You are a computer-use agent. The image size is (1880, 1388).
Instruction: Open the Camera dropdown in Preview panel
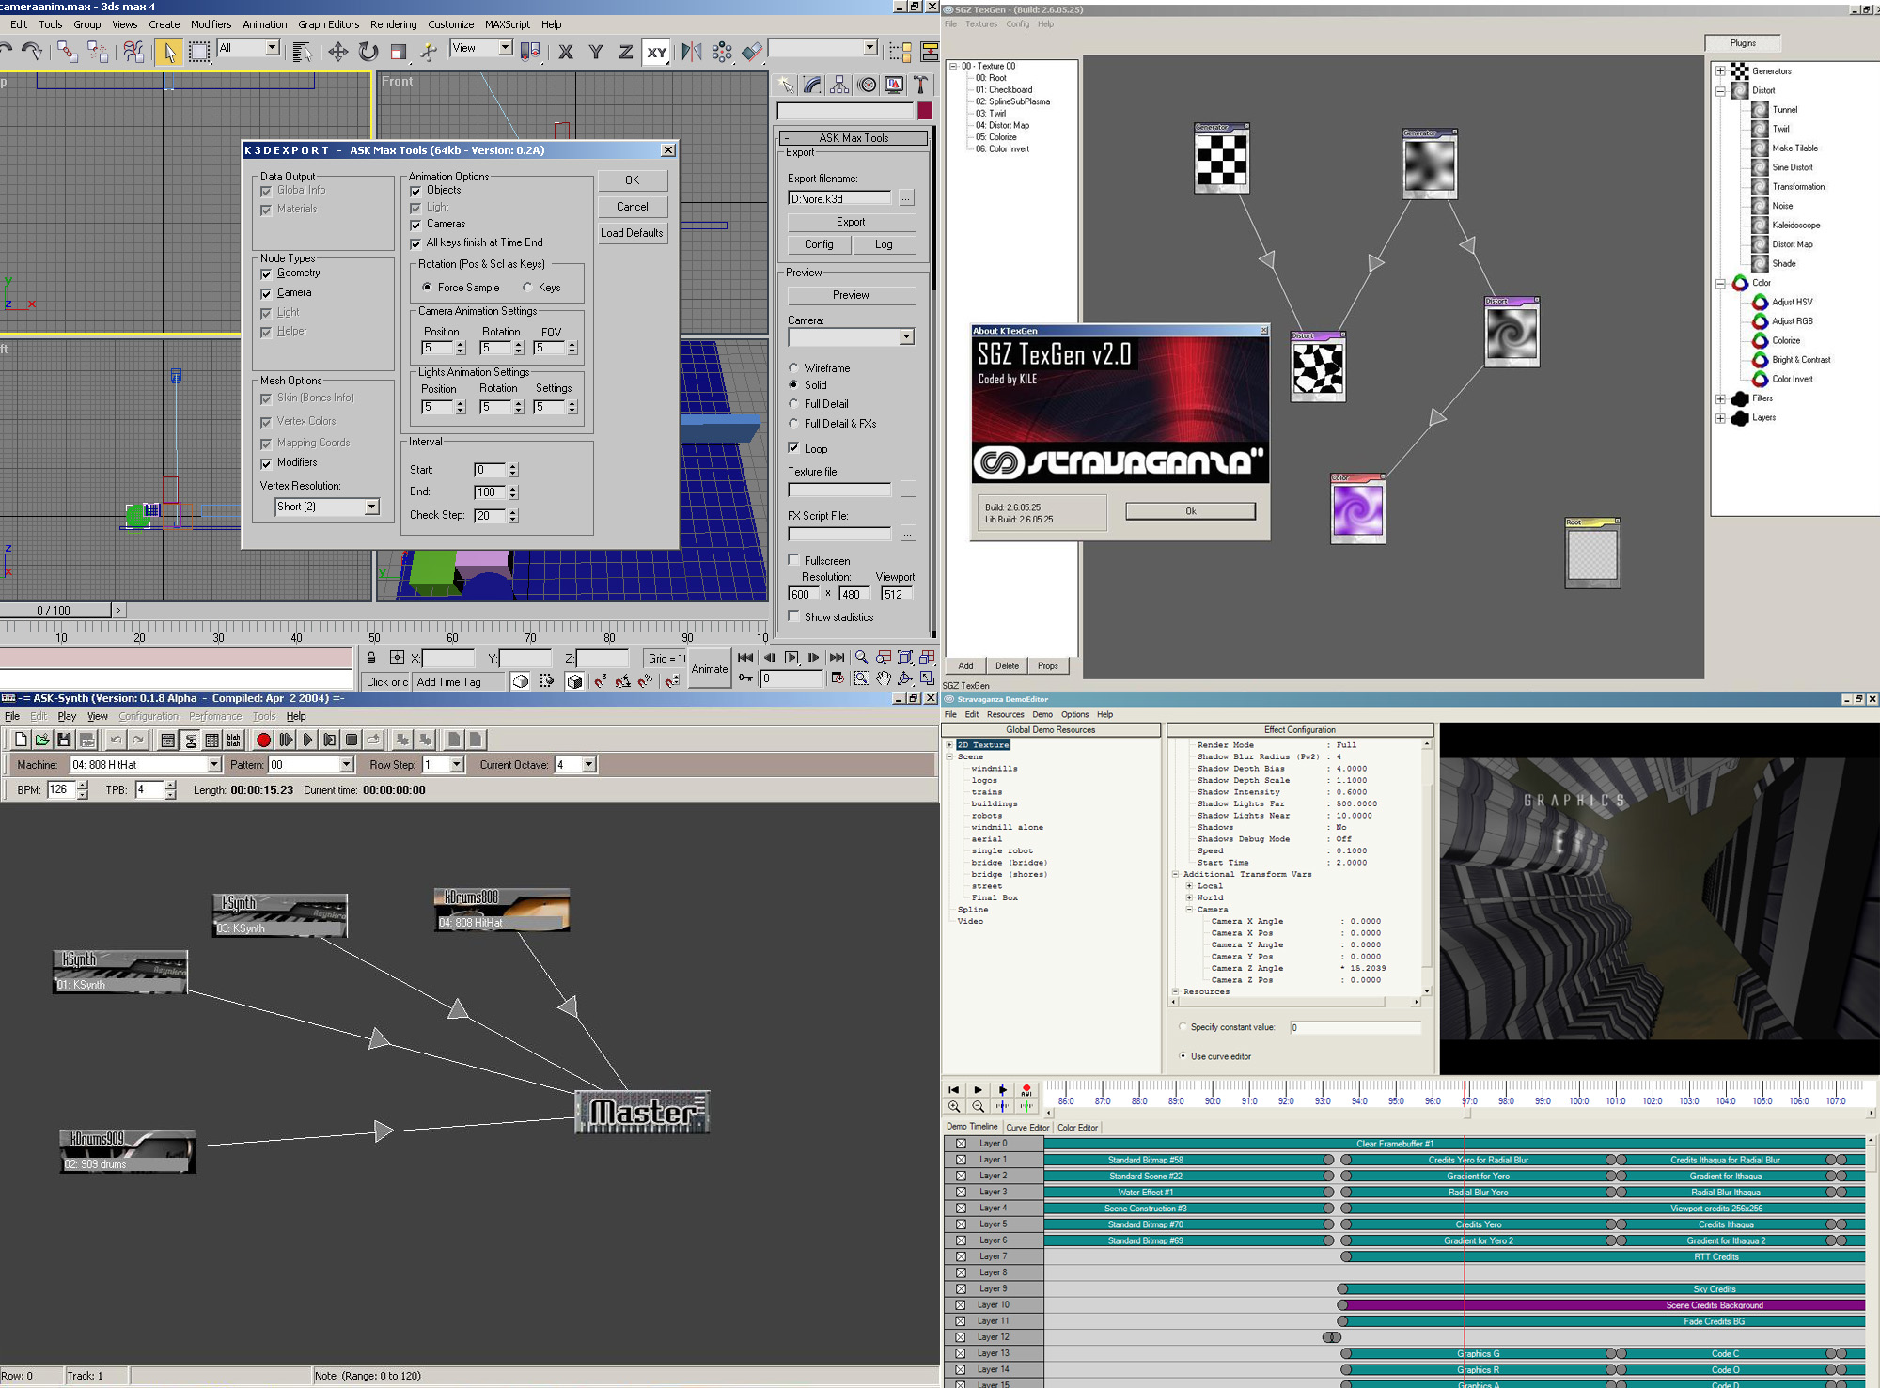click(x=906, y=336)
